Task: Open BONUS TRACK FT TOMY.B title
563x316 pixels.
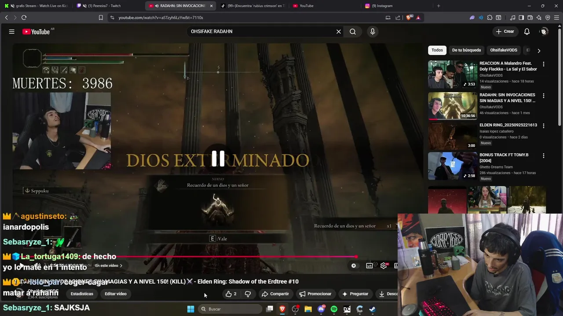Action: click(504, 158)
